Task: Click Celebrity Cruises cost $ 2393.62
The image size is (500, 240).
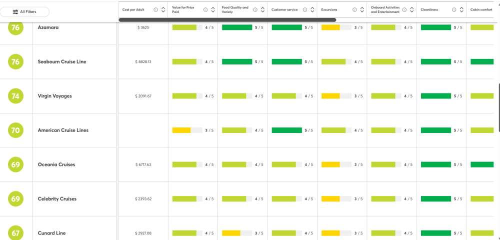Action: (x=143, y=199)
